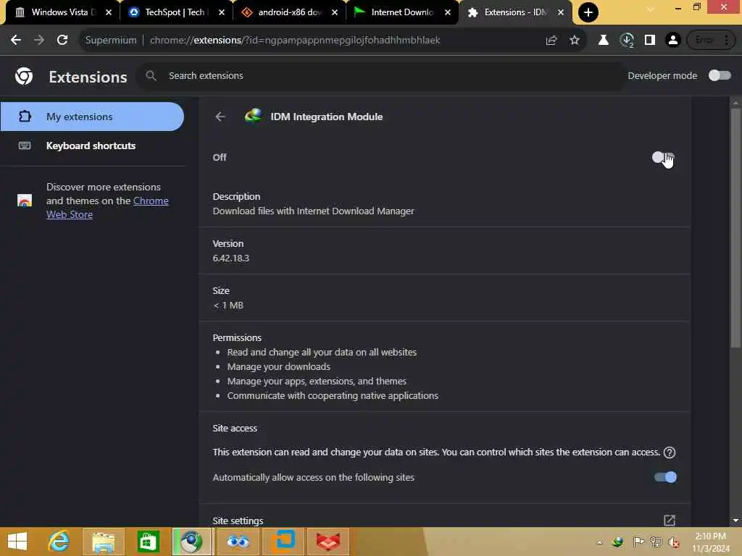
Task: Click the search magnifier icon
Action: point(151,75)
